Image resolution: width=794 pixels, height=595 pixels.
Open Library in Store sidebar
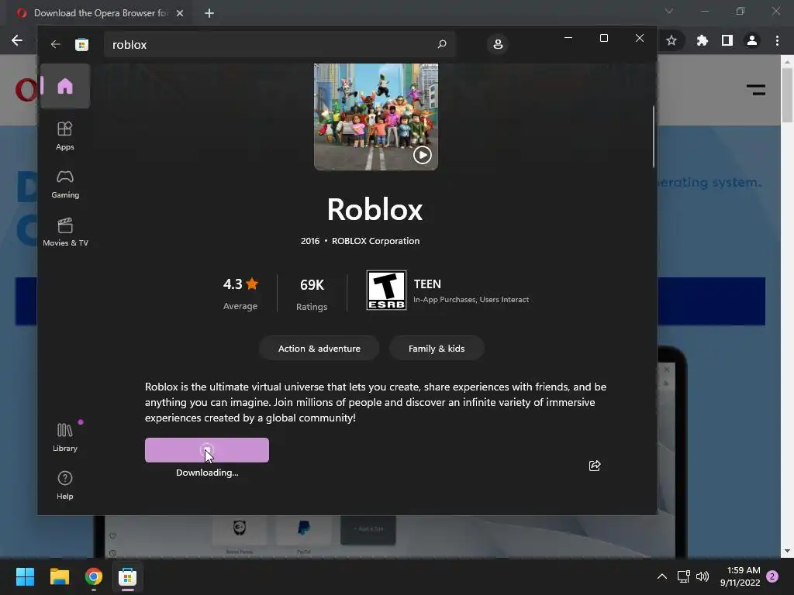click(65, 437)
